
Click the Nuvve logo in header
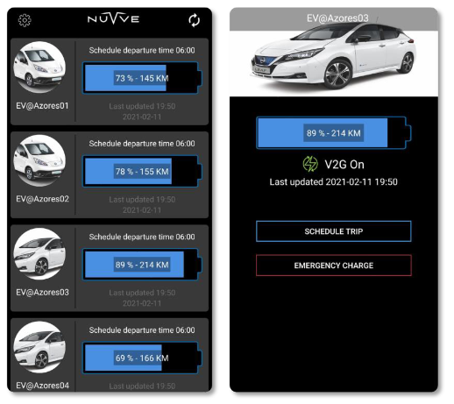(x=113, y=18)
